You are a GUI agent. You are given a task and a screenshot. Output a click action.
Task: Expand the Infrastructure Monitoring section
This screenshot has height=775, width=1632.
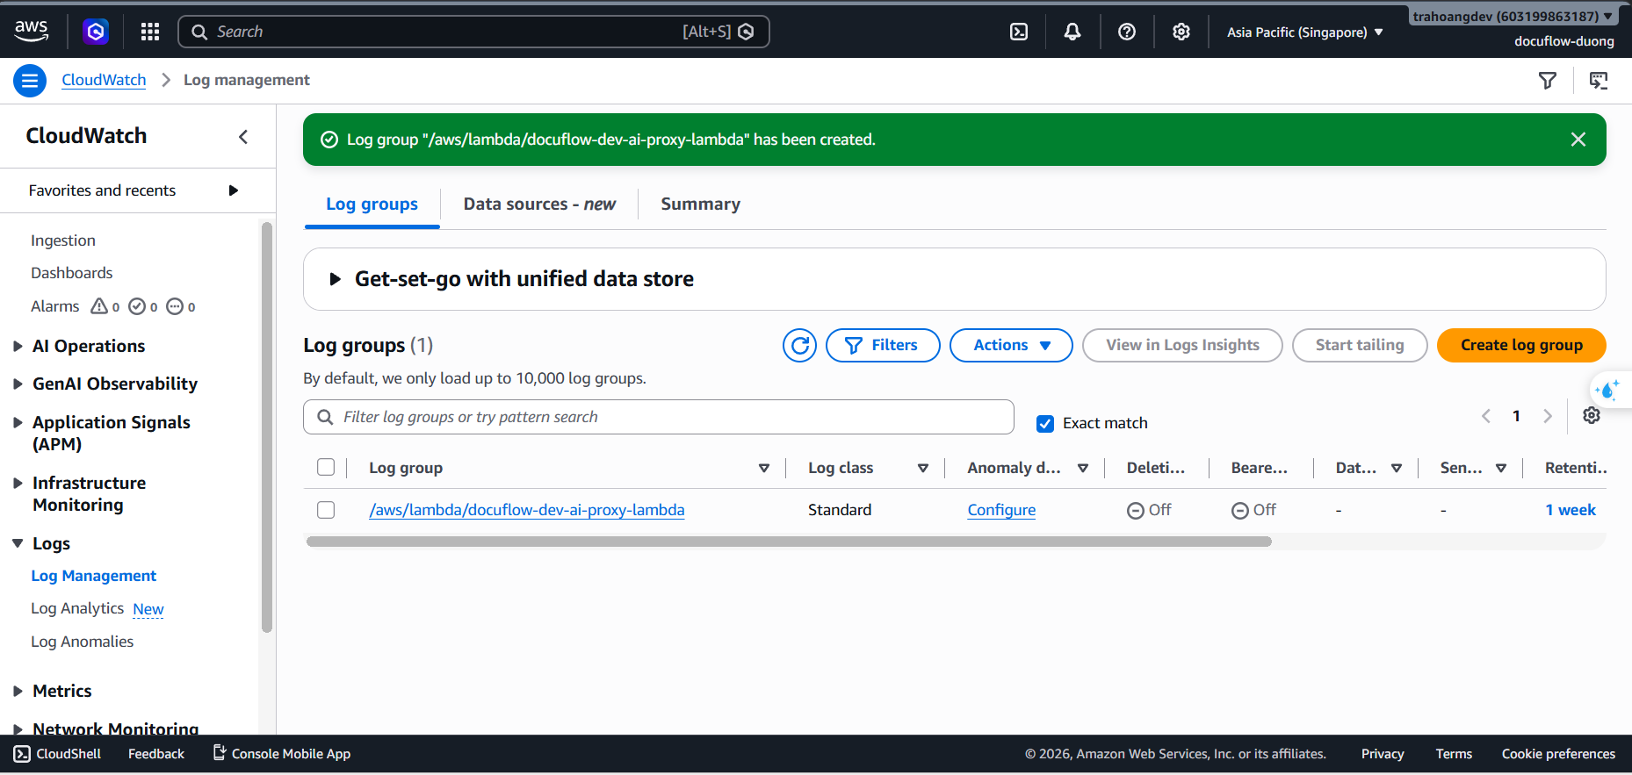(18, 483)
